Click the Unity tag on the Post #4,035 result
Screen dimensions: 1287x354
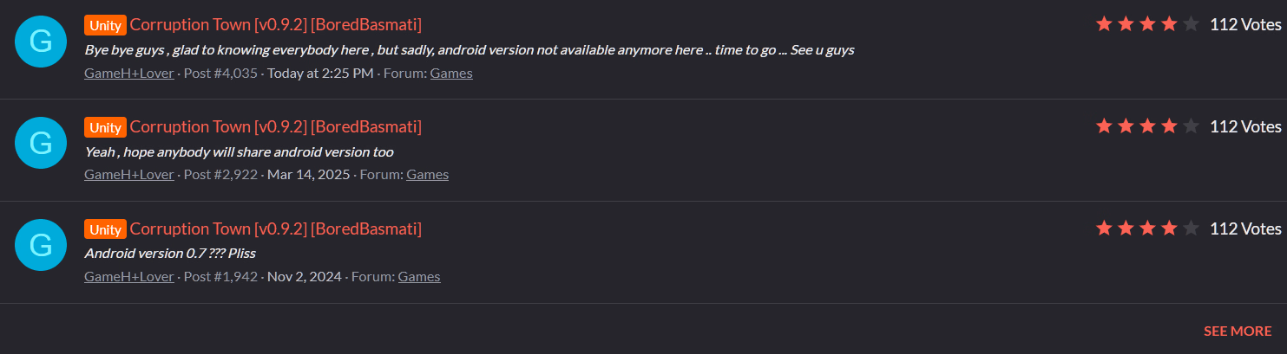(x=105, y=25)
